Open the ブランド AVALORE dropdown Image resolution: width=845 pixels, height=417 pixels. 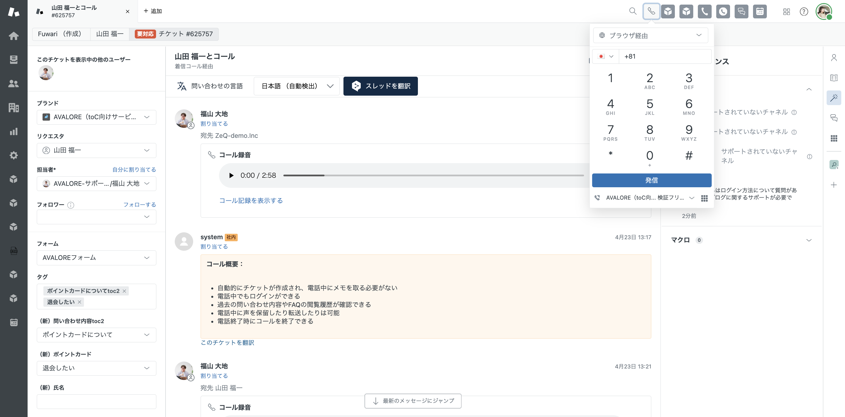[97, 117]
